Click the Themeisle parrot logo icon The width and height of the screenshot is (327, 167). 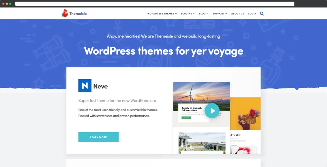click(x=65, y=13)
